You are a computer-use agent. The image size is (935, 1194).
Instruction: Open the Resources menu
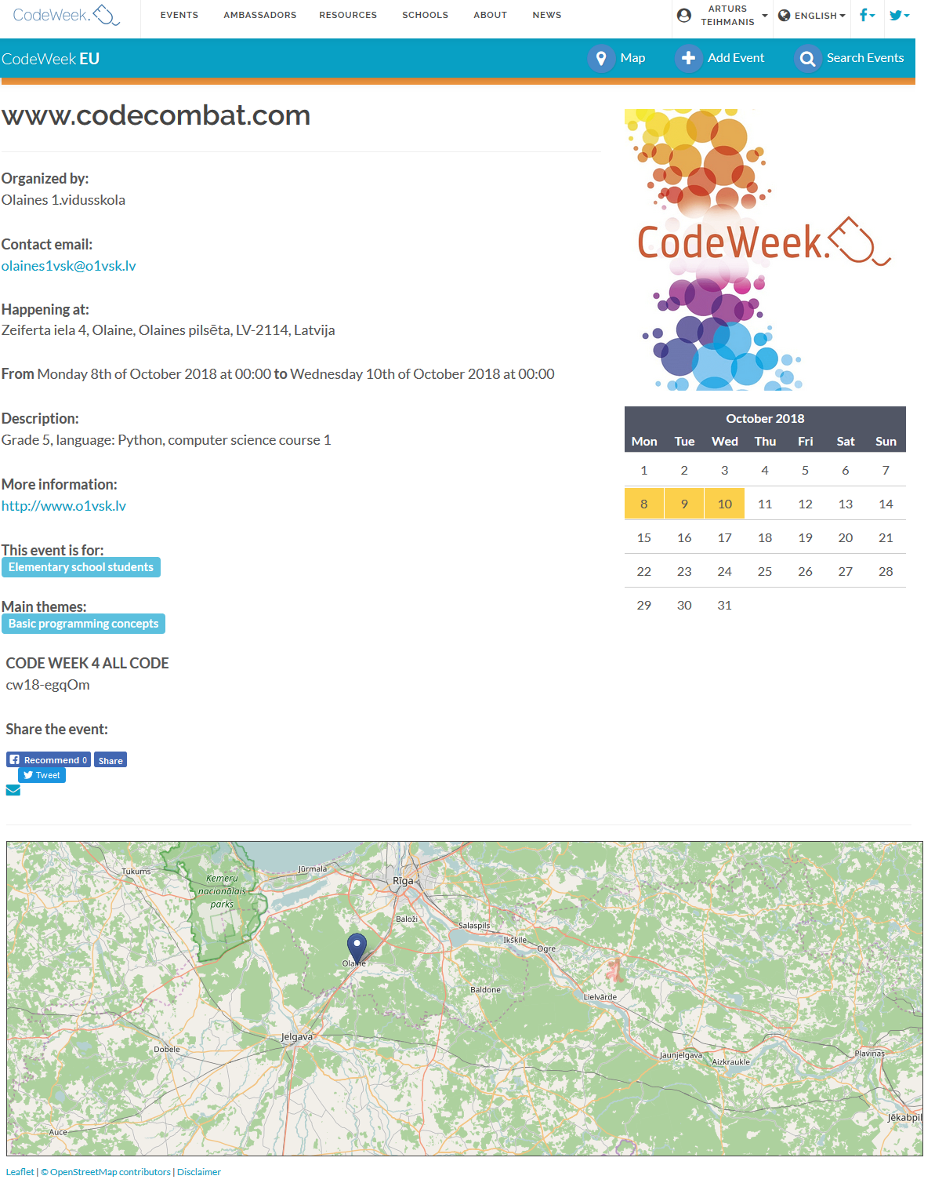(348, 15)
